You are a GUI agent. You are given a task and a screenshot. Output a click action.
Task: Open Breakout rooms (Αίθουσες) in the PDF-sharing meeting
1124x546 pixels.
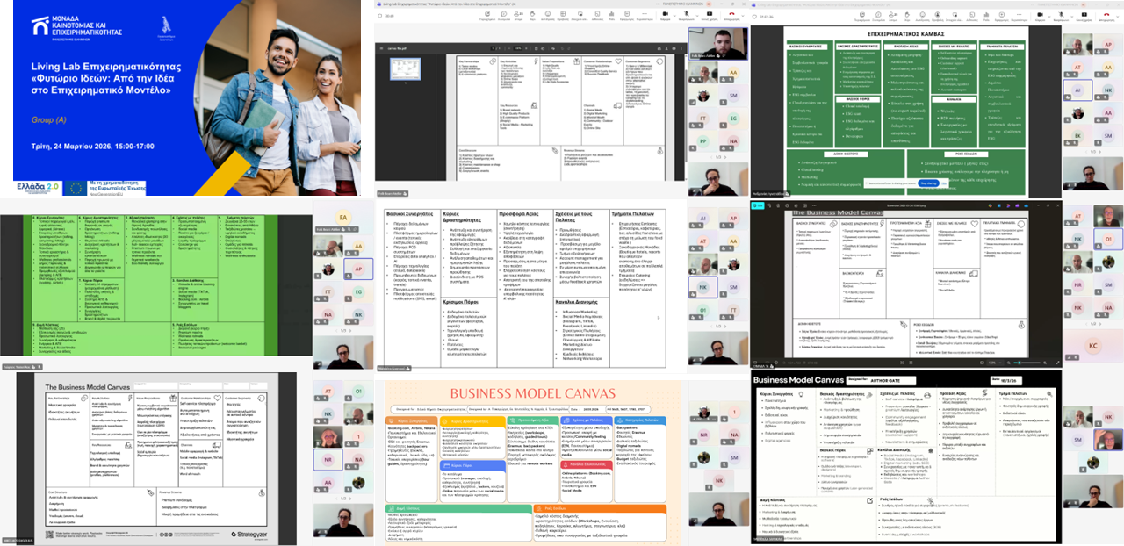(597, 14)
